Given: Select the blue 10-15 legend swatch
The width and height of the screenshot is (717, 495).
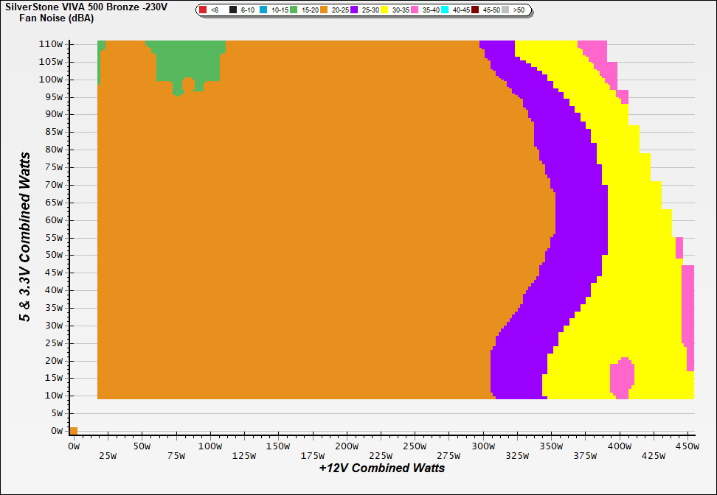Looking at the screenshot, I should (x=263, y=10).
